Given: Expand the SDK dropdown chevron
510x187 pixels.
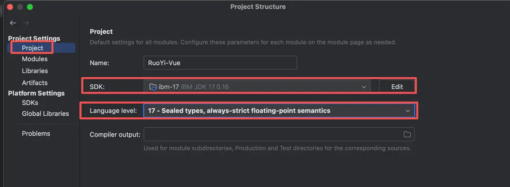Looking at the screenshot, I should 364,87.
